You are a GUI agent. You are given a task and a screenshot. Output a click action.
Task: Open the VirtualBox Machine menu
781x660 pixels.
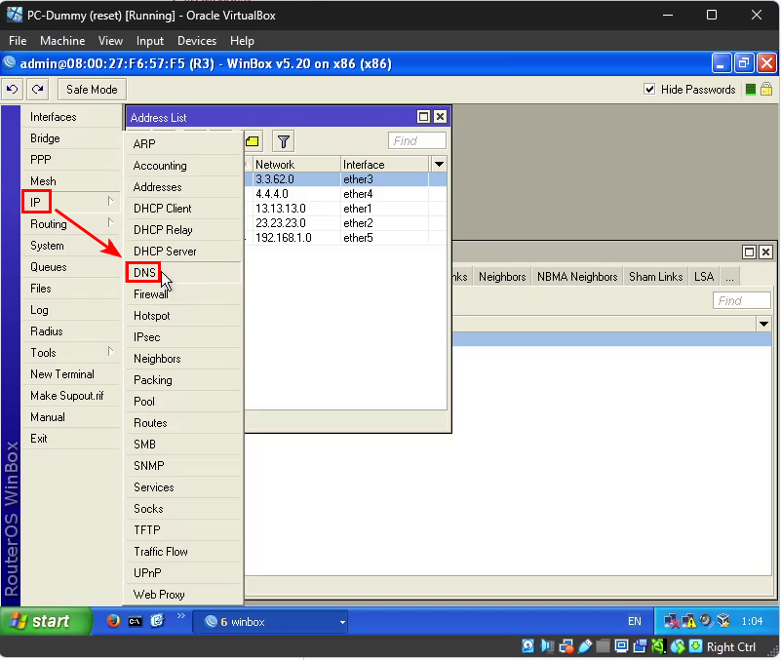tap(62, 41)
